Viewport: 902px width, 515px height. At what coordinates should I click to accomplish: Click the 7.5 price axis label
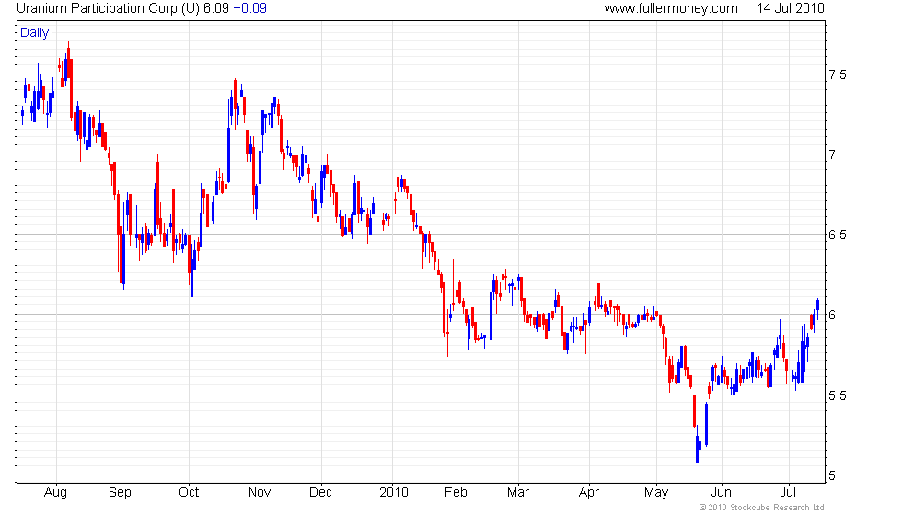[837, 74]
